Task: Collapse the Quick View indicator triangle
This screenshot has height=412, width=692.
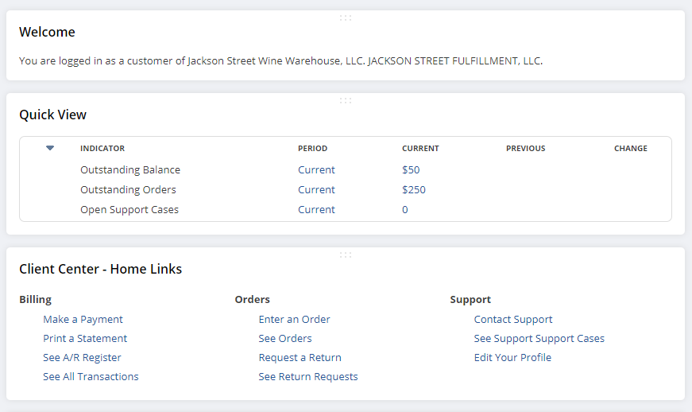Action: [x=50, y=148]
